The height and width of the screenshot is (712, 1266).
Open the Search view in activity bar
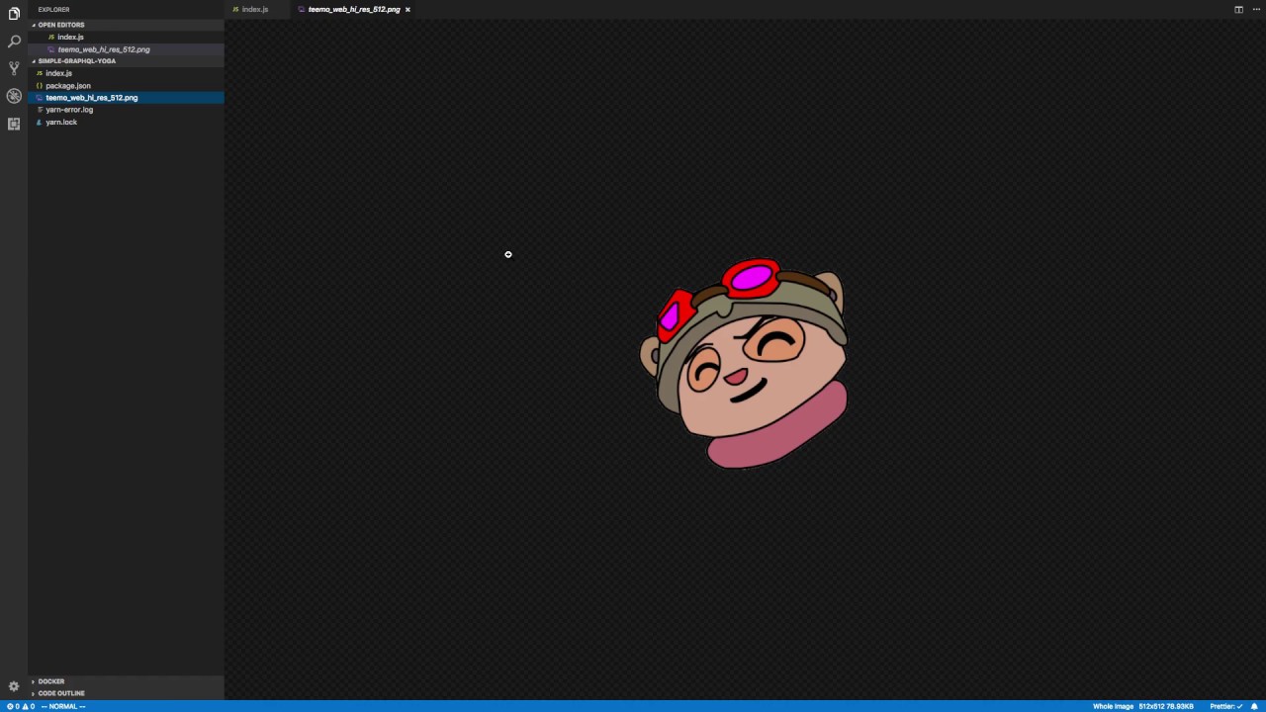click(14, 42)
